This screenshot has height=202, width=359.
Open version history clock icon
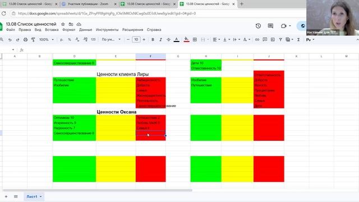pos(258,26)
